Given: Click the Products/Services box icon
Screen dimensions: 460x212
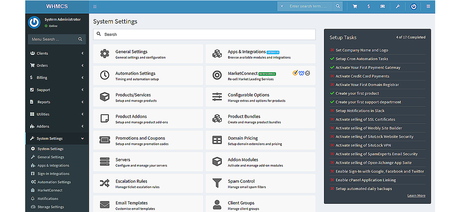Looking at the screenshot, I should tap(105, 97).
